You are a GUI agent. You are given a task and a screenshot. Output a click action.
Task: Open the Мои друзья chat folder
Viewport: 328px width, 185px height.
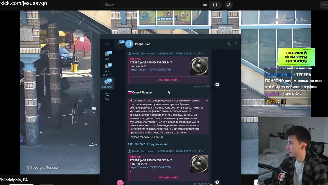[x=107, y=69]
